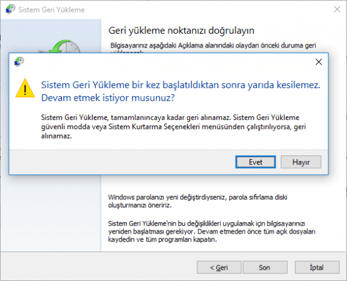Confirm restore by clicking Evet
347x281 pixels.
tap(255, 162)
